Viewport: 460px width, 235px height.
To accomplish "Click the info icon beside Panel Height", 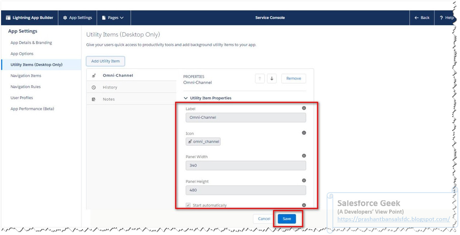I will tap(304, 181).
